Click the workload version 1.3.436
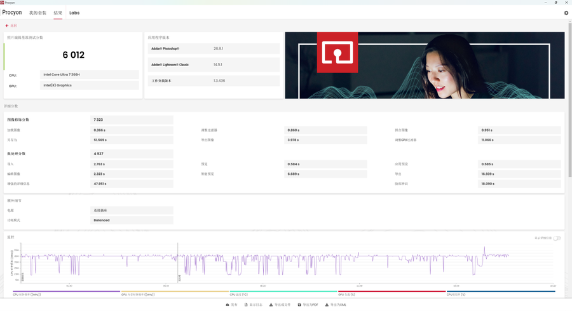Screen dimensions: 572x311 point(219,81)
